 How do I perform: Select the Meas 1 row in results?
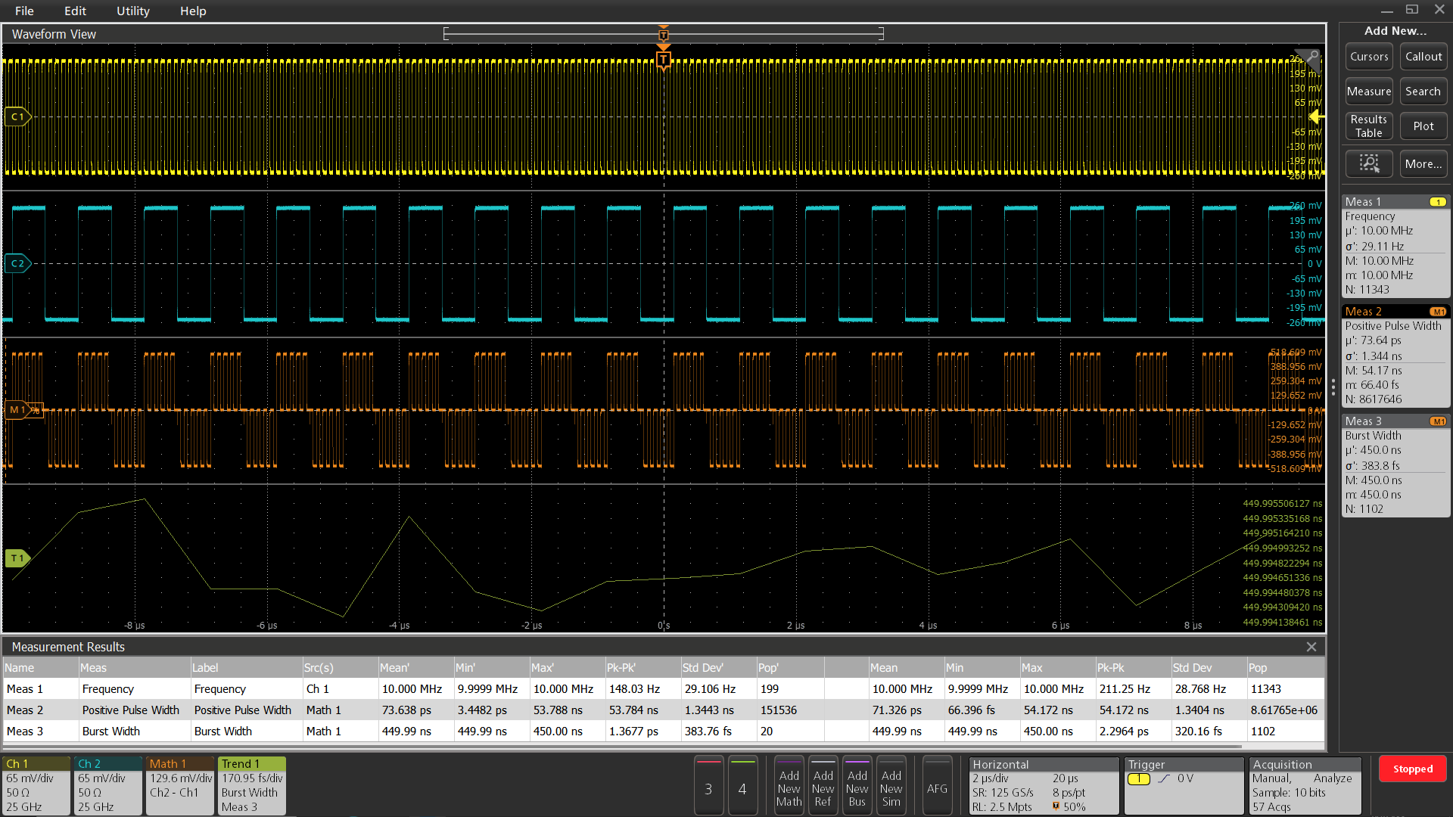[663, 689]
